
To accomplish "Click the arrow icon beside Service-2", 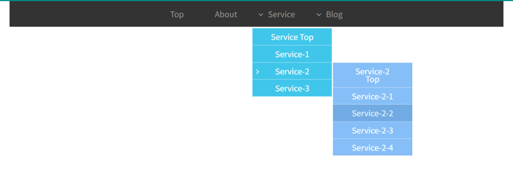I will point(258,71).
